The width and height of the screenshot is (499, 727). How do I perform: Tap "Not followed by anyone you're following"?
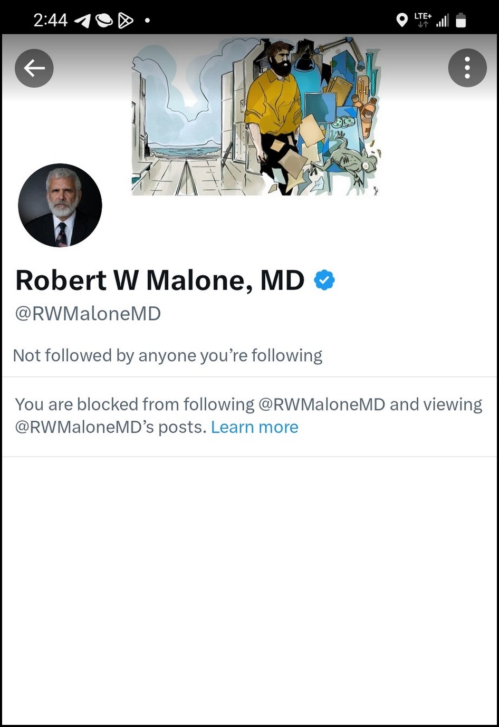[x=167, y=356]
